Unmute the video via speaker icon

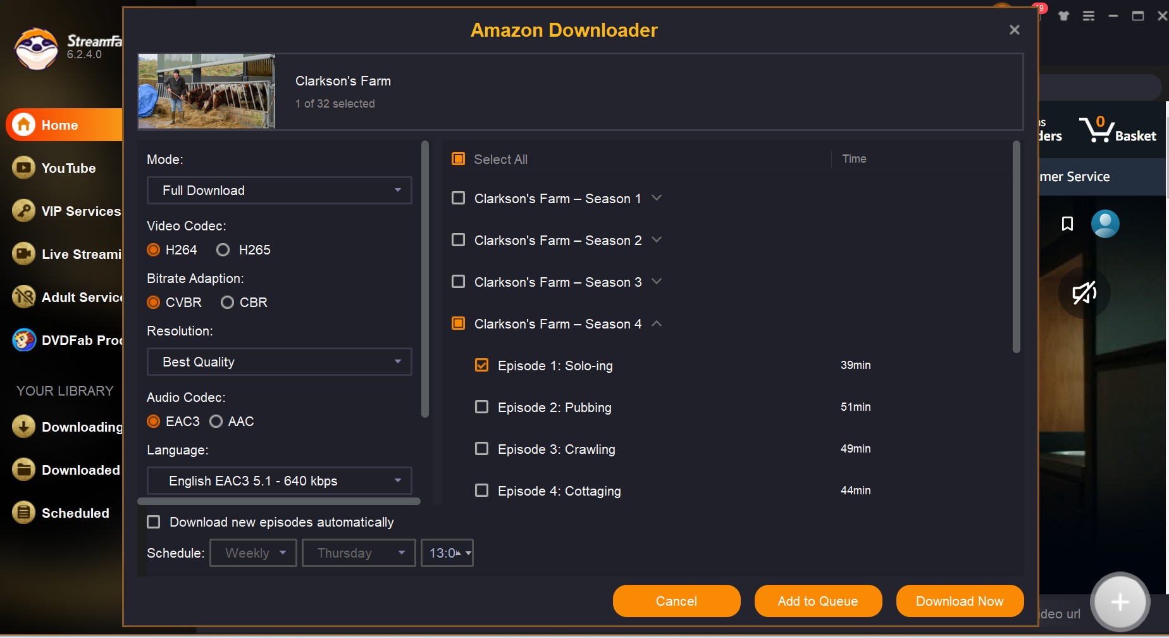1084,292
